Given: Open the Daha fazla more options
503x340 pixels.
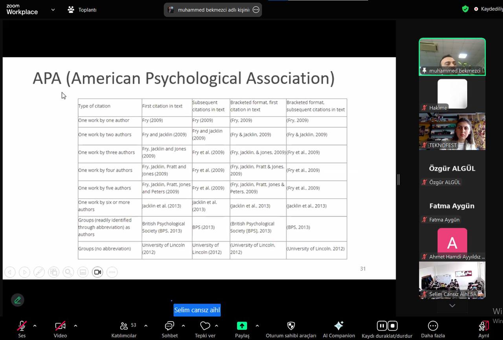Looking at the screenshot, I should pos(433,326).
